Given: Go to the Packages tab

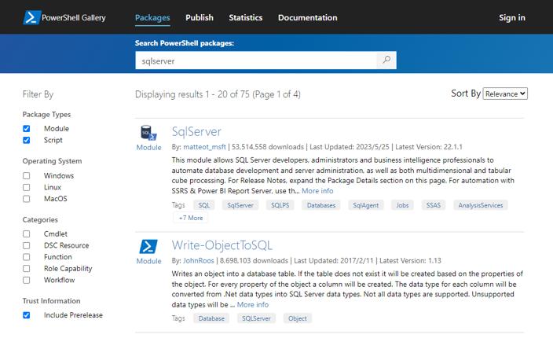Looking at the screenshot, I should [x=152, y=17].
